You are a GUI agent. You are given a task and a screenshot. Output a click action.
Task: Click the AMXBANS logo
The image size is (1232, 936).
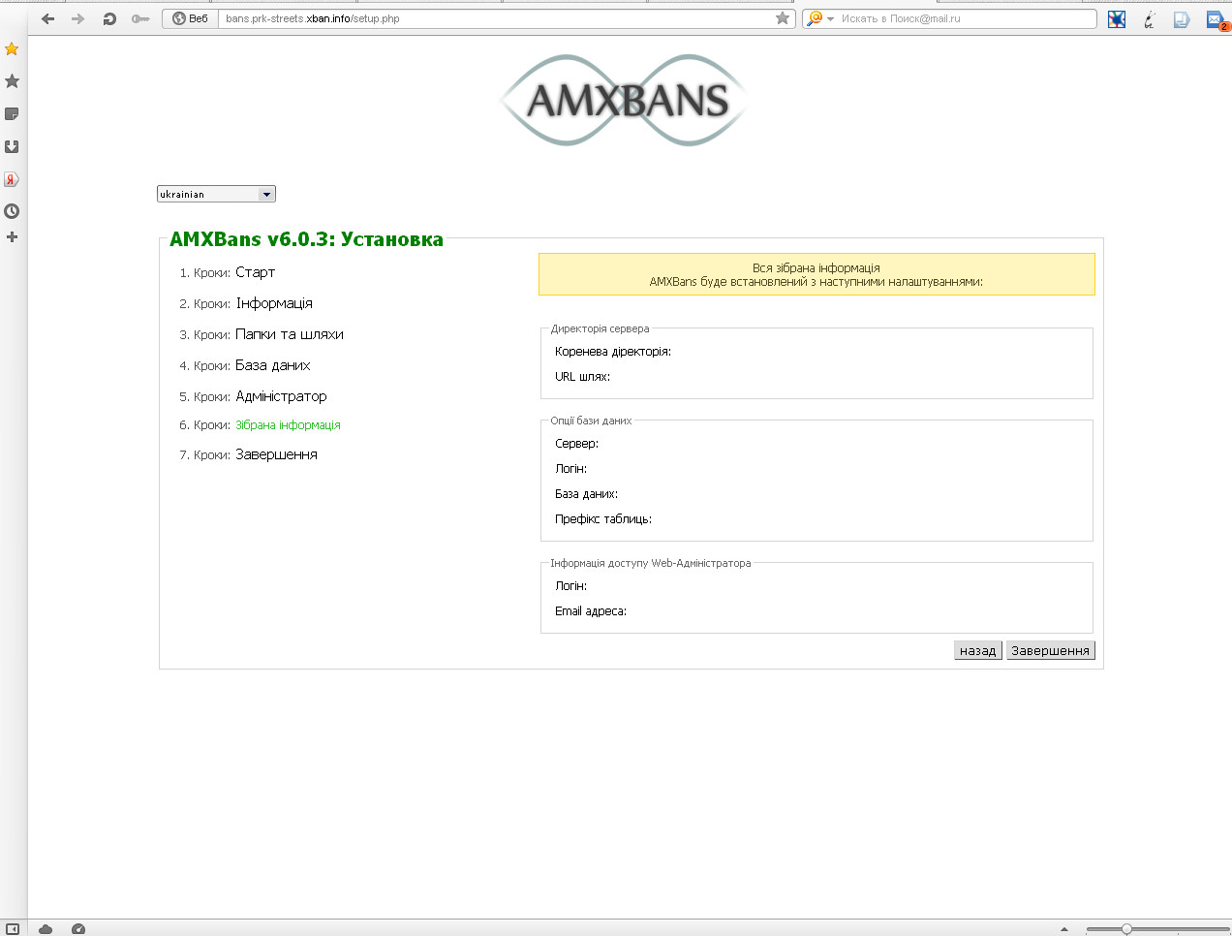[x=625, y=101]
